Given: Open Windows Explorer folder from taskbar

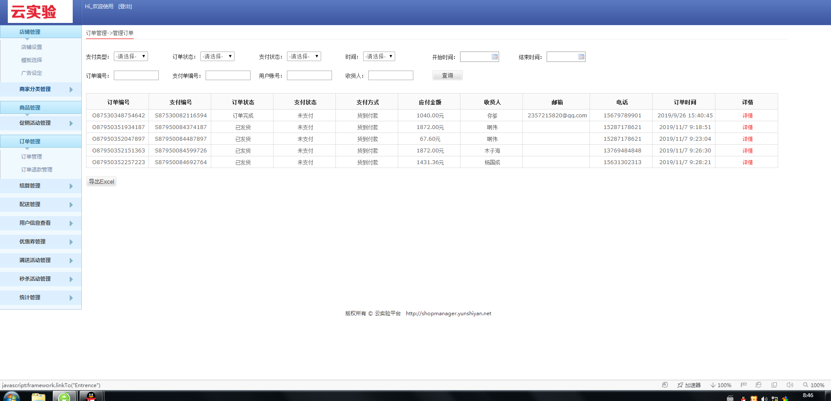Looking at the screenshot, I should 39,396.
